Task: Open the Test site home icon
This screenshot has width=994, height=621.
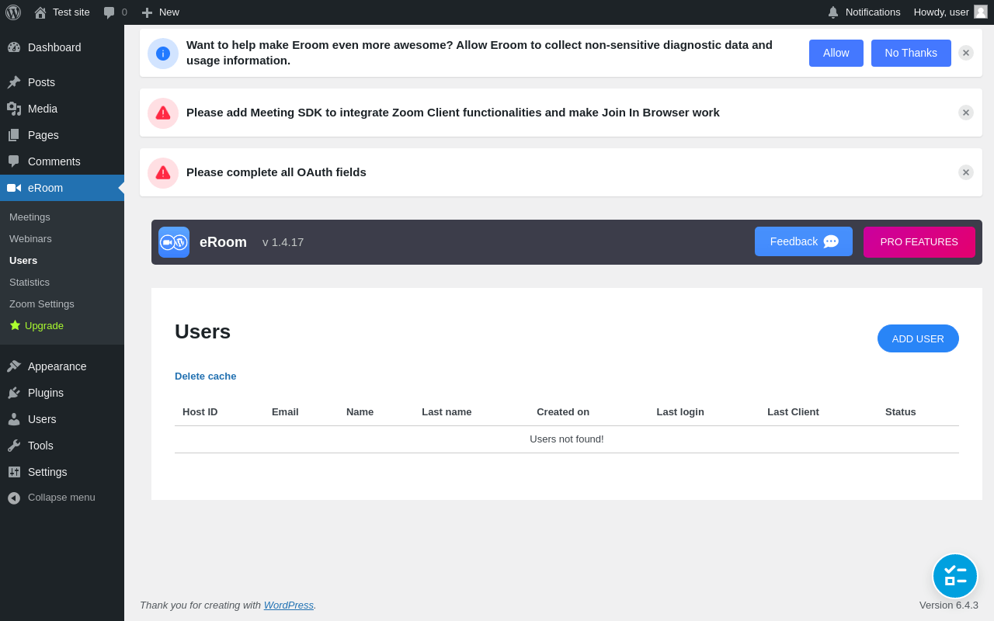Action: point(40,12)
